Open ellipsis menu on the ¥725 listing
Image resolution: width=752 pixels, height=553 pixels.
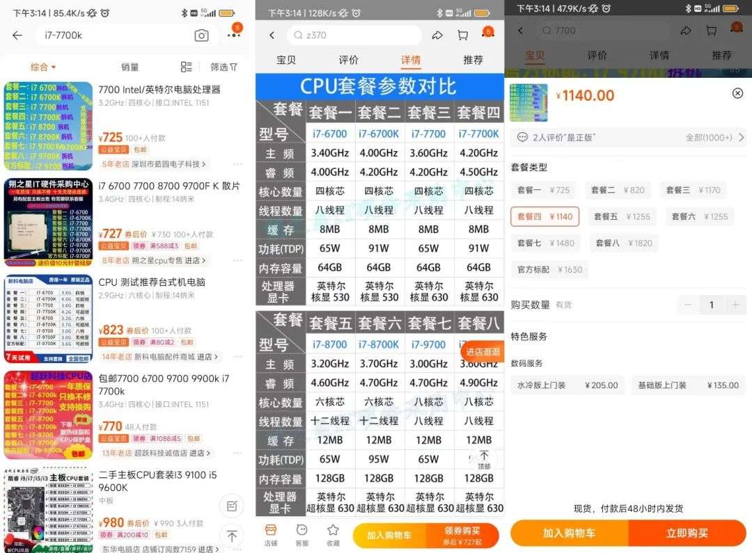pos(237,164)
